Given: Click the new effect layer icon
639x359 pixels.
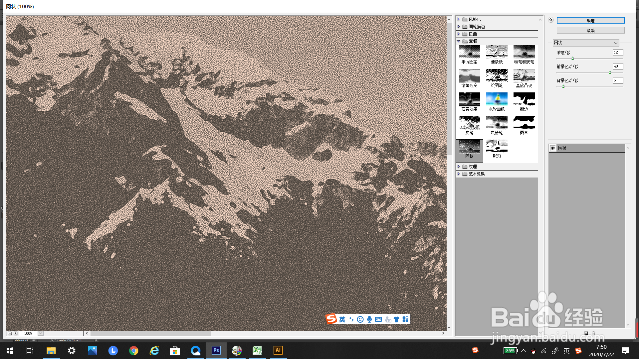Looking at the screenshot, I should click(586, 333).
